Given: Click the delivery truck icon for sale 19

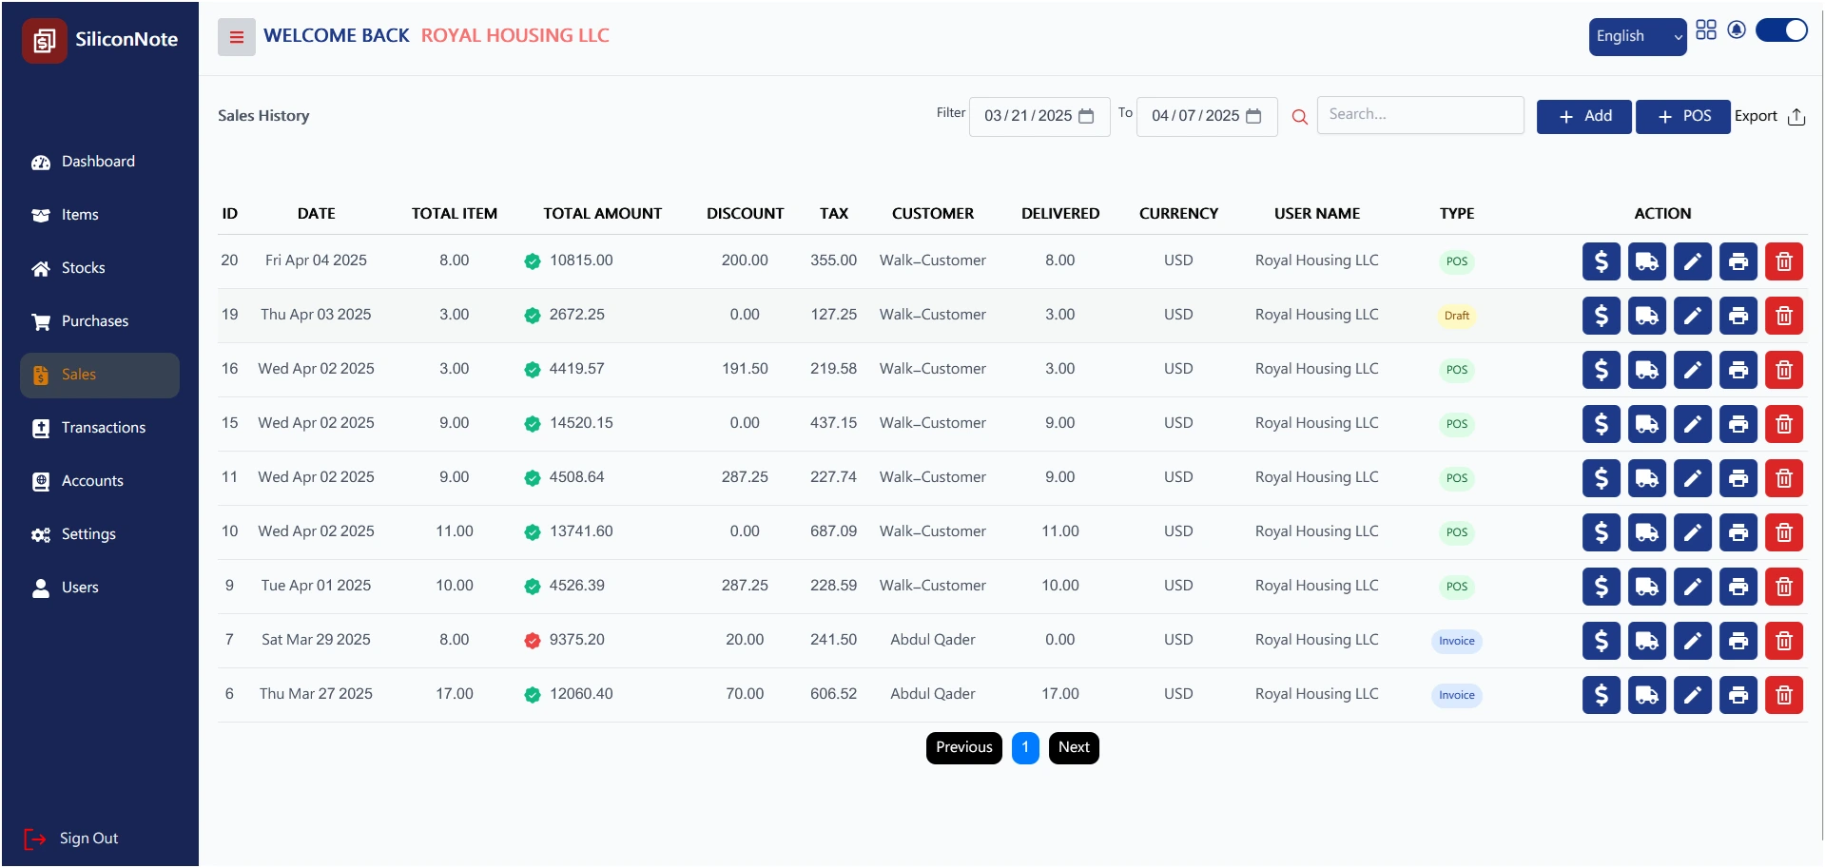Looking at the screenshot, I should click(1646, 316).
